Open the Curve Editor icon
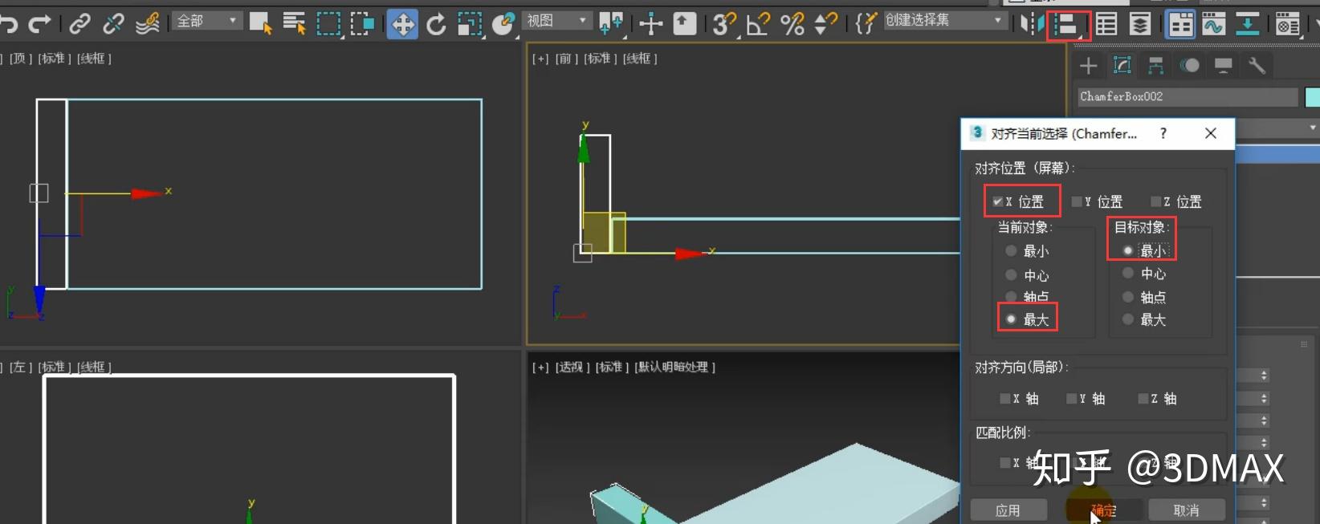1320x524 pixels. tap(1213, 24)
